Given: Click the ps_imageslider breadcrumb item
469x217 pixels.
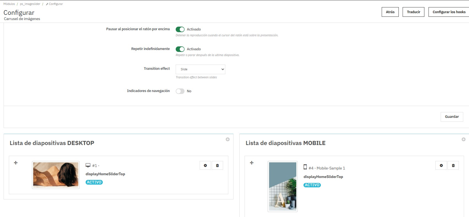Looking at the screenshot, I should 30,4.
